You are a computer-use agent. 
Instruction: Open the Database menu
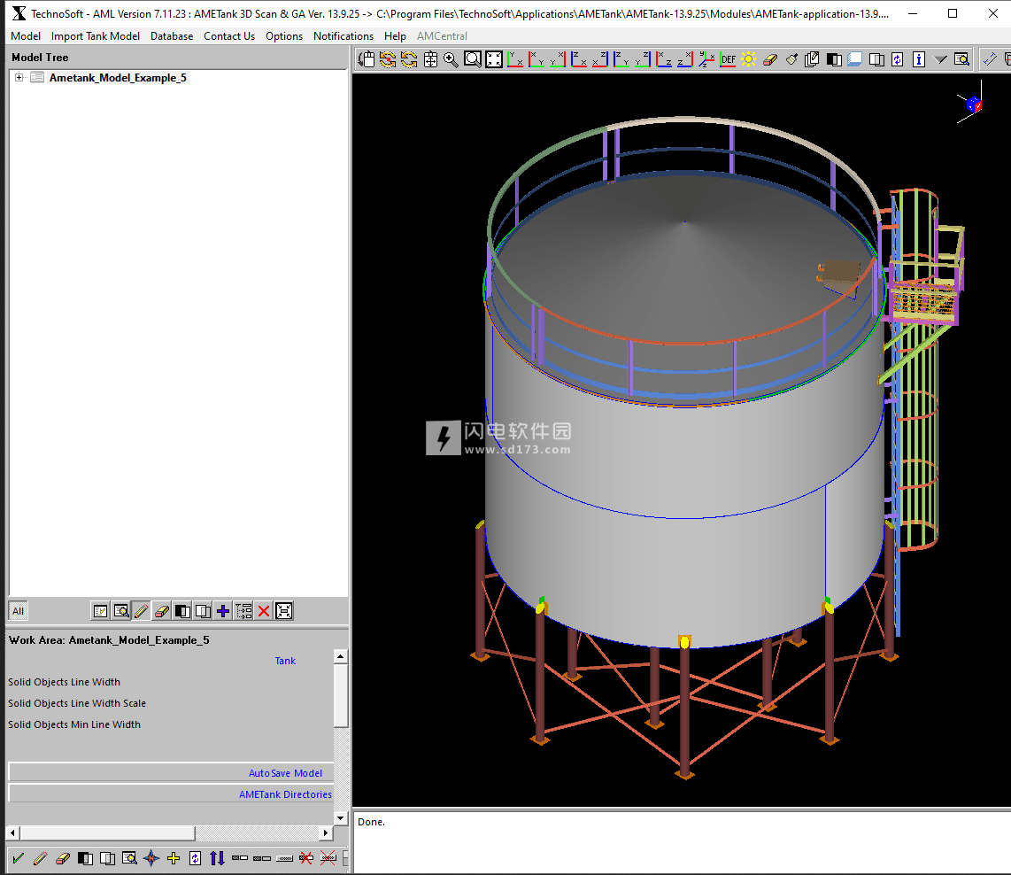pos(172,36)
